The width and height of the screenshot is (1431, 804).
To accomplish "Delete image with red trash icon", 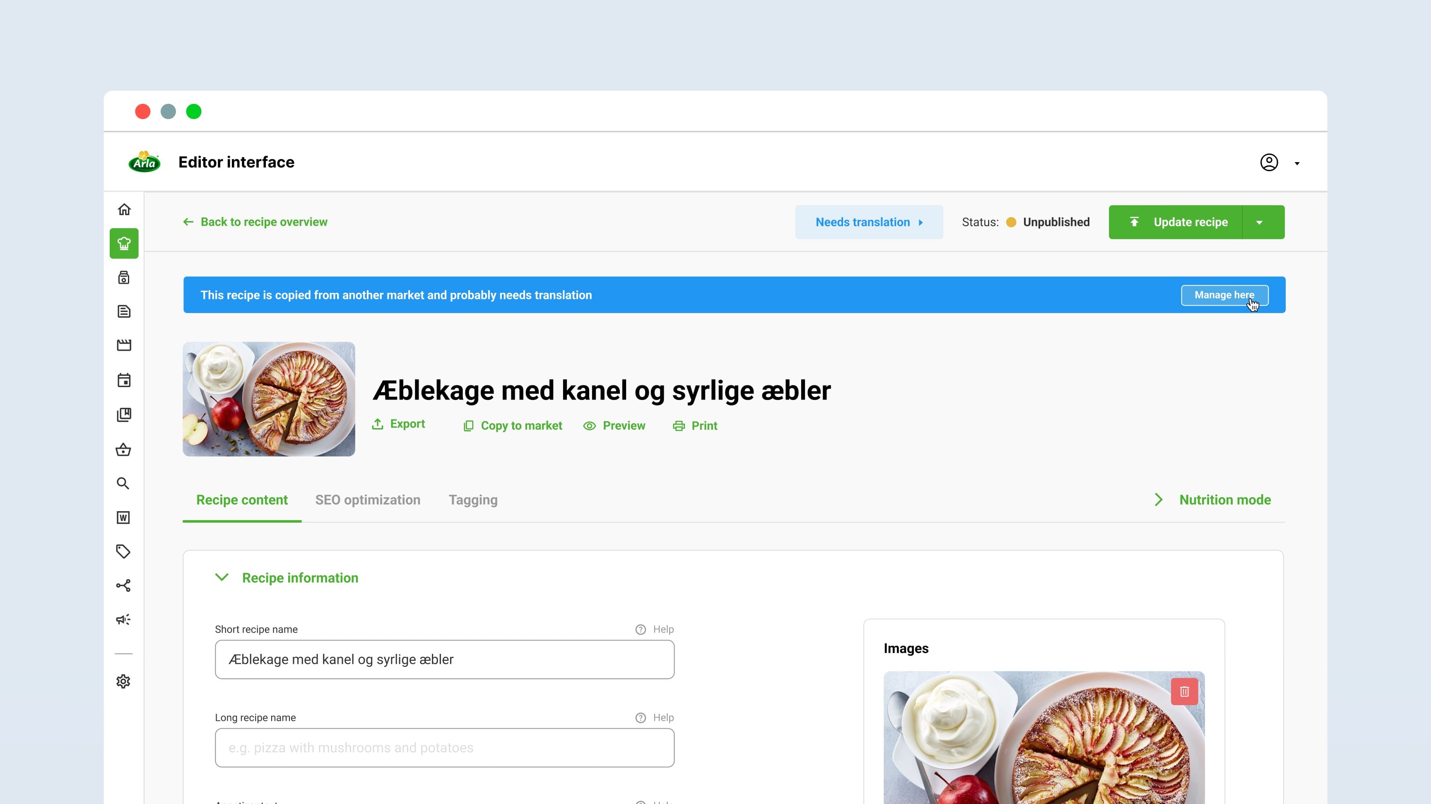I will [x=1184, y=692].
